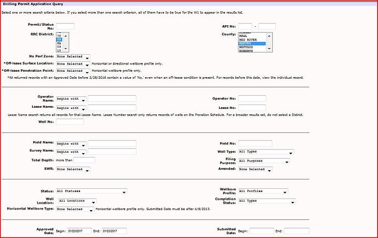Expand the Completion Status dropdown
The height and width of the screenshot is (238, 378).
point(267,201)
